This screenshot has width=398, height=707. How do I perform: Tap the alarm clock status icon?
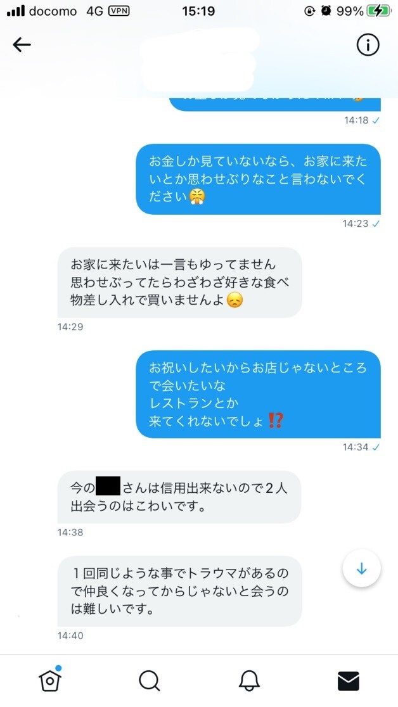(x=326, y=11)
